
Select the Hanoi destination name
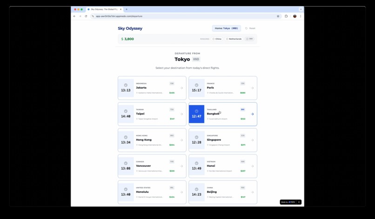(x=211, y=166)
